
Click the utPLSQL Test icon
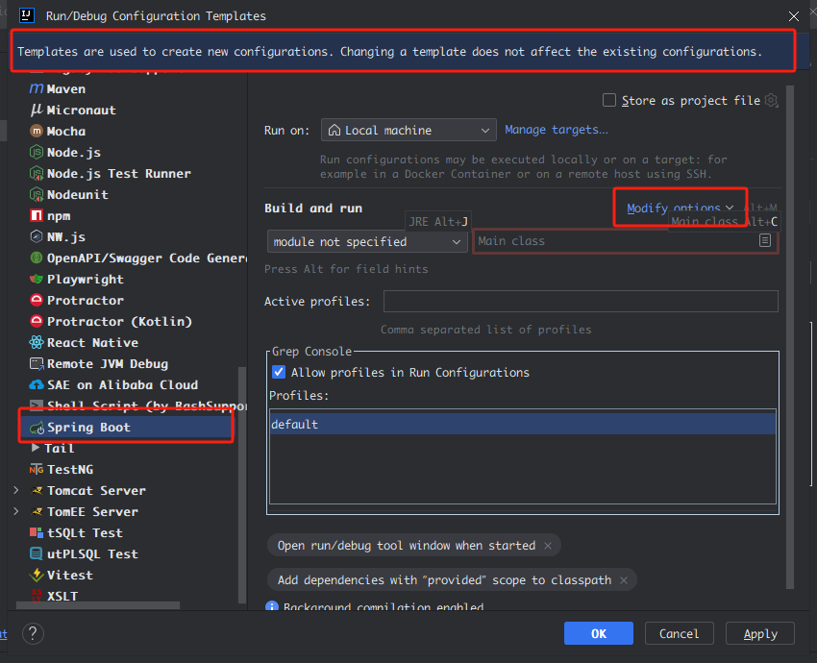coord(37,554)
